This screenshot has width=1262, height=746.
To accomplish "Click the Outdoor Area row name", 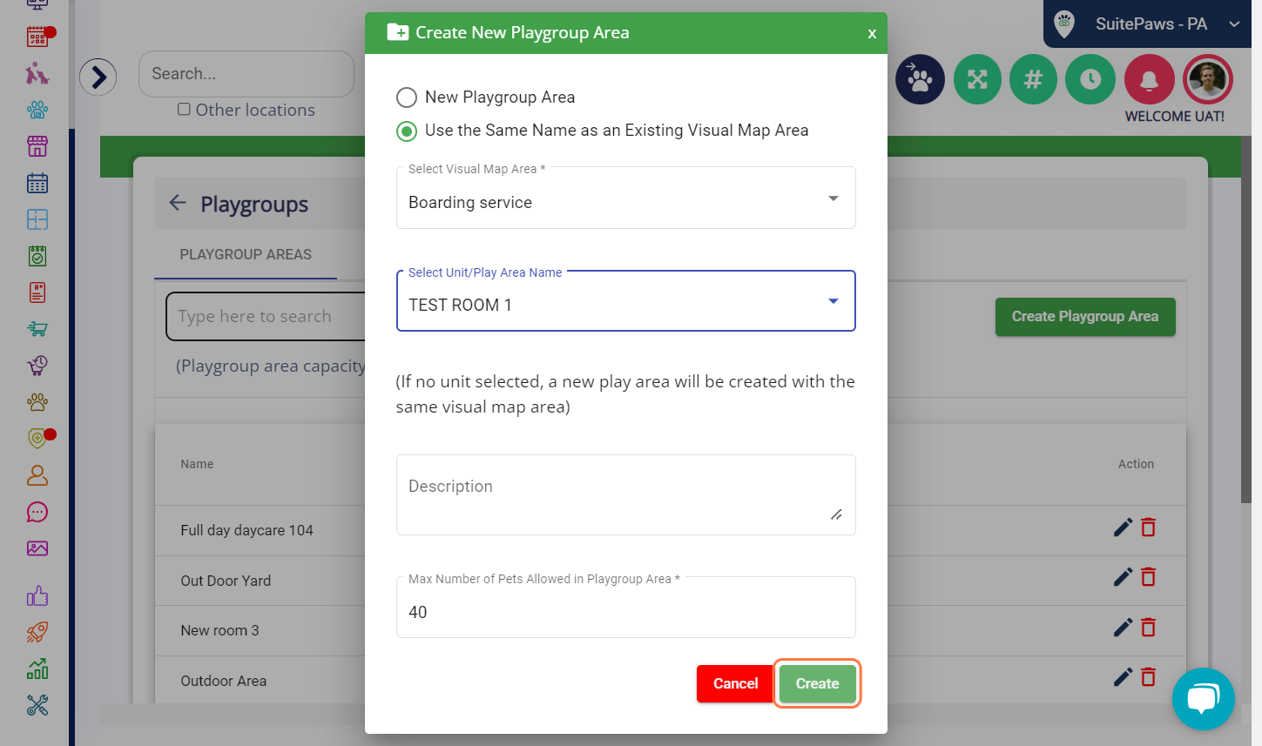I will 223,681.
